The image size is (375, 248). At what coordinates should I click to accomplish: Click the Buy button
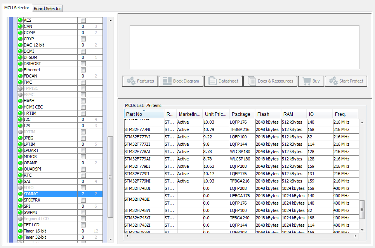[311, 81]
